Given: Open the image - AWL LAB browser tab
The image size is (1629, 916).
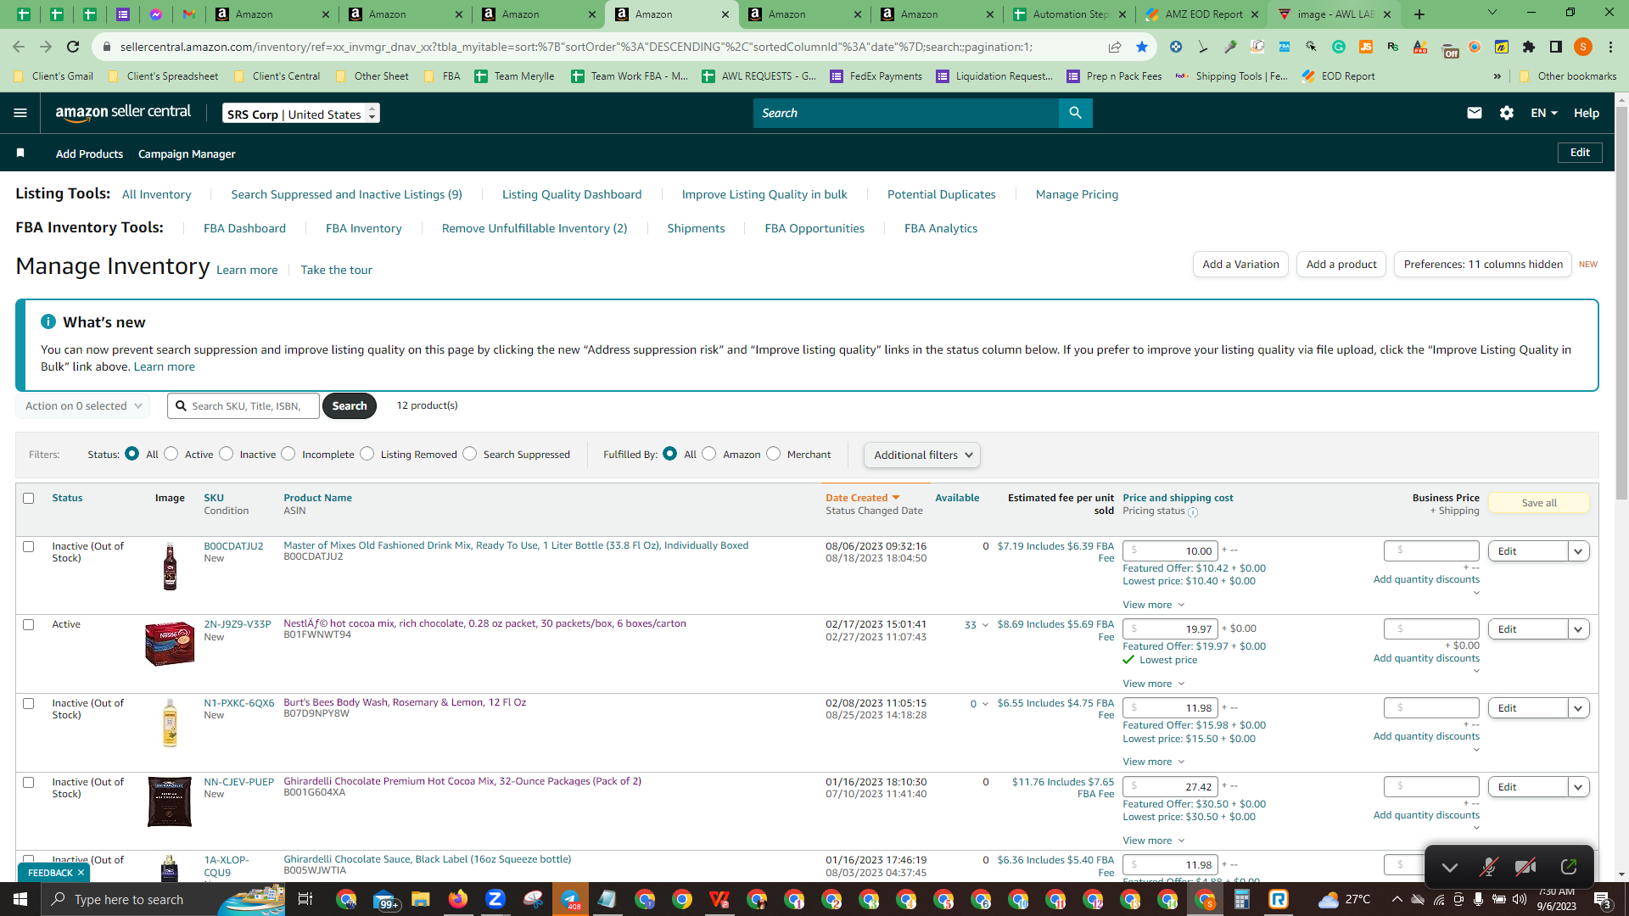Looking at the screenshot, I should coord(1335,14).
